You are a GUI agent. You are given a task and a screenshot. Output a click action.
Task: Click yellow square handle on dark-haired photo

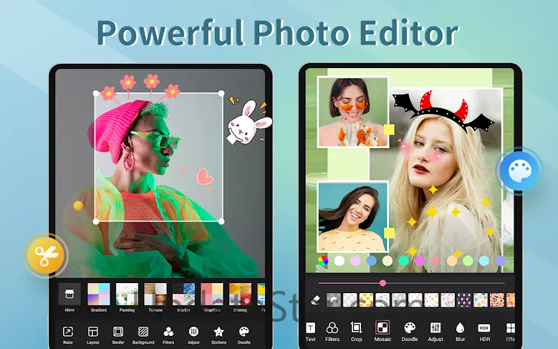click(x=389, y=233)
